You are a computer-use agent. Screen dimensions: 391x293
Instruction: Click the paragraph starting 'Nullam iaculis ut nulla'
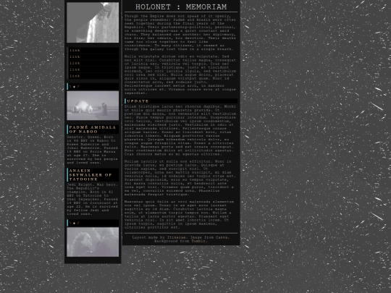coord(180,178)
